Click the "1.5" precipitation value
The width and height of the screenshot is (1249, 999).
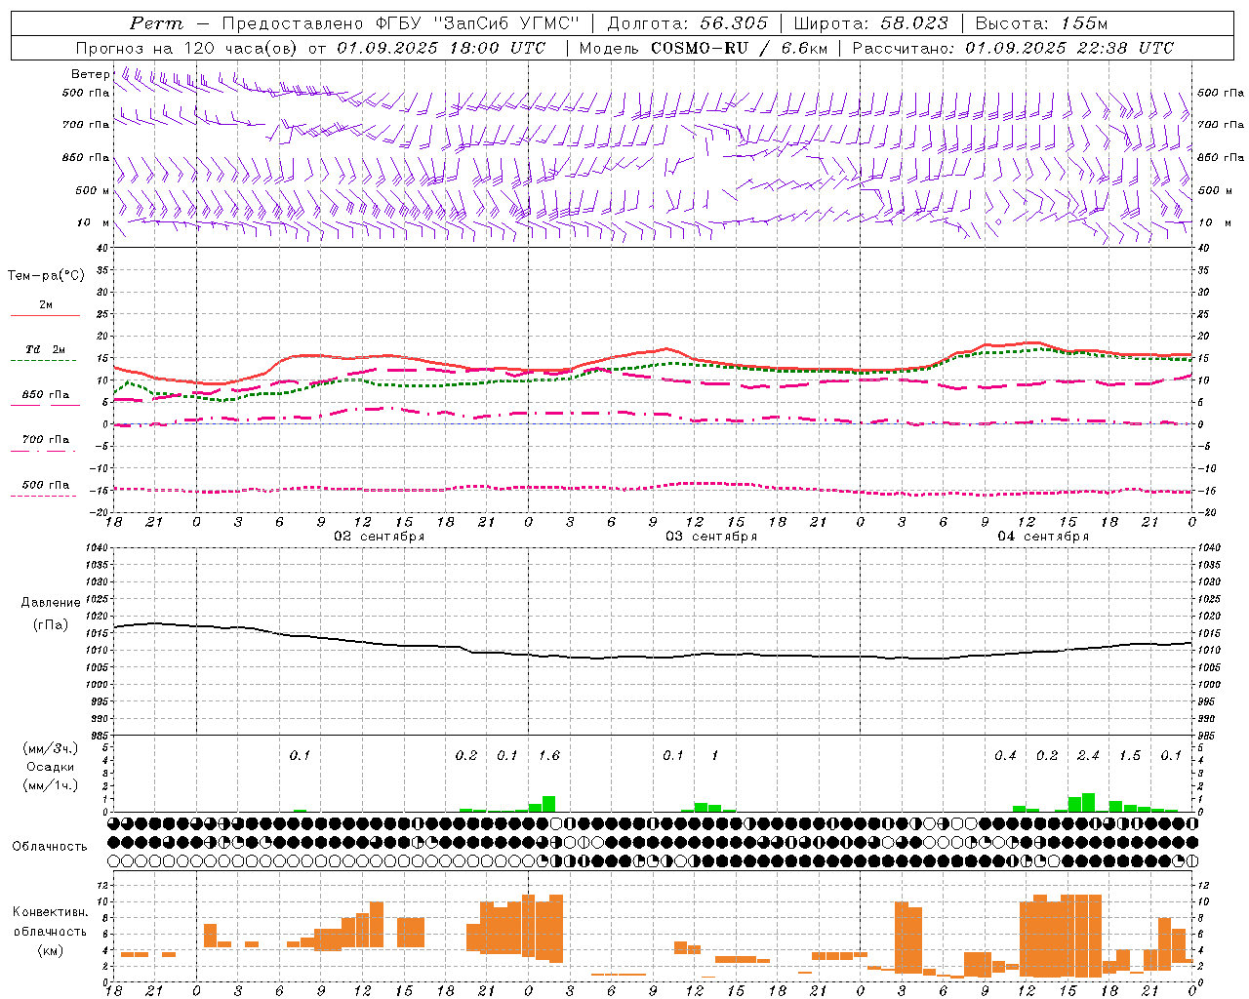(1129, 755)
